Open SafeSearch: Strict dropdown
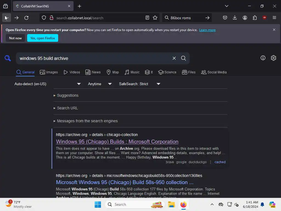The image size is (281, 211). (x=139, y=84)
